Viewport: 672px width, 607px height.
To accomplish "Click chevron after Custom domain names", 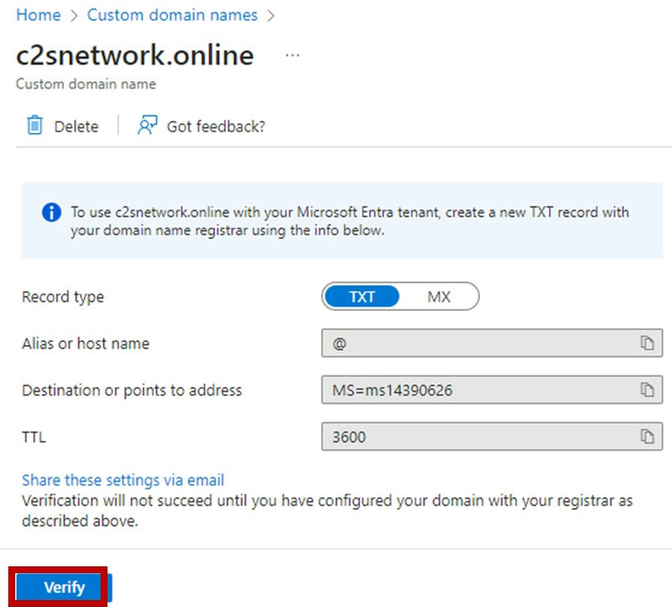I will click(271, 16).
